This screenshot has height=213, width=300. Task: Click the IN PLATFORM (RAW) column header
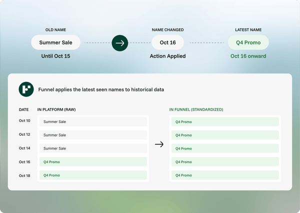pyautogui.click(x=56, y=109)
